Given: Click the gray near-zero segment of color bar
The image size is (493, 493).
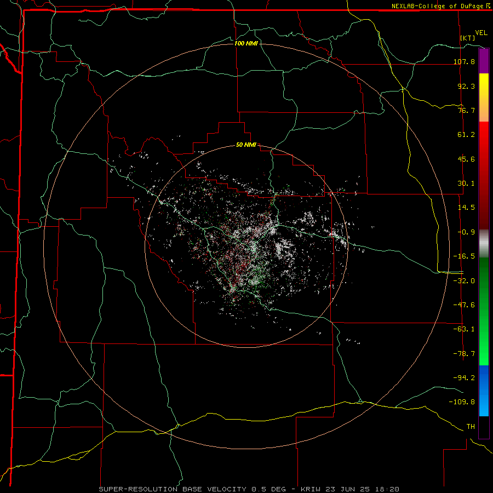Looking at the screenshot, I should pyautogui.click(x=484, y=244).
